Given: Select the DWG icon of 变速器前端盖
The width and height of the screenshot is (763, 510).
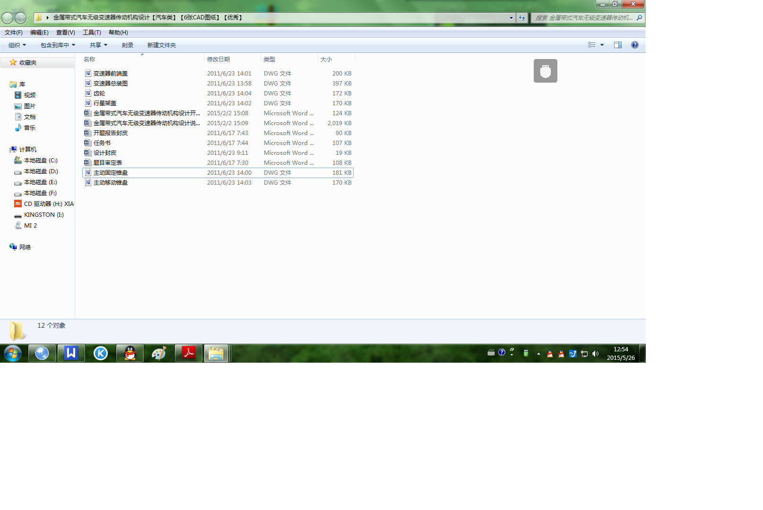Looking at the screenshot, I should (x=88, y=73).
